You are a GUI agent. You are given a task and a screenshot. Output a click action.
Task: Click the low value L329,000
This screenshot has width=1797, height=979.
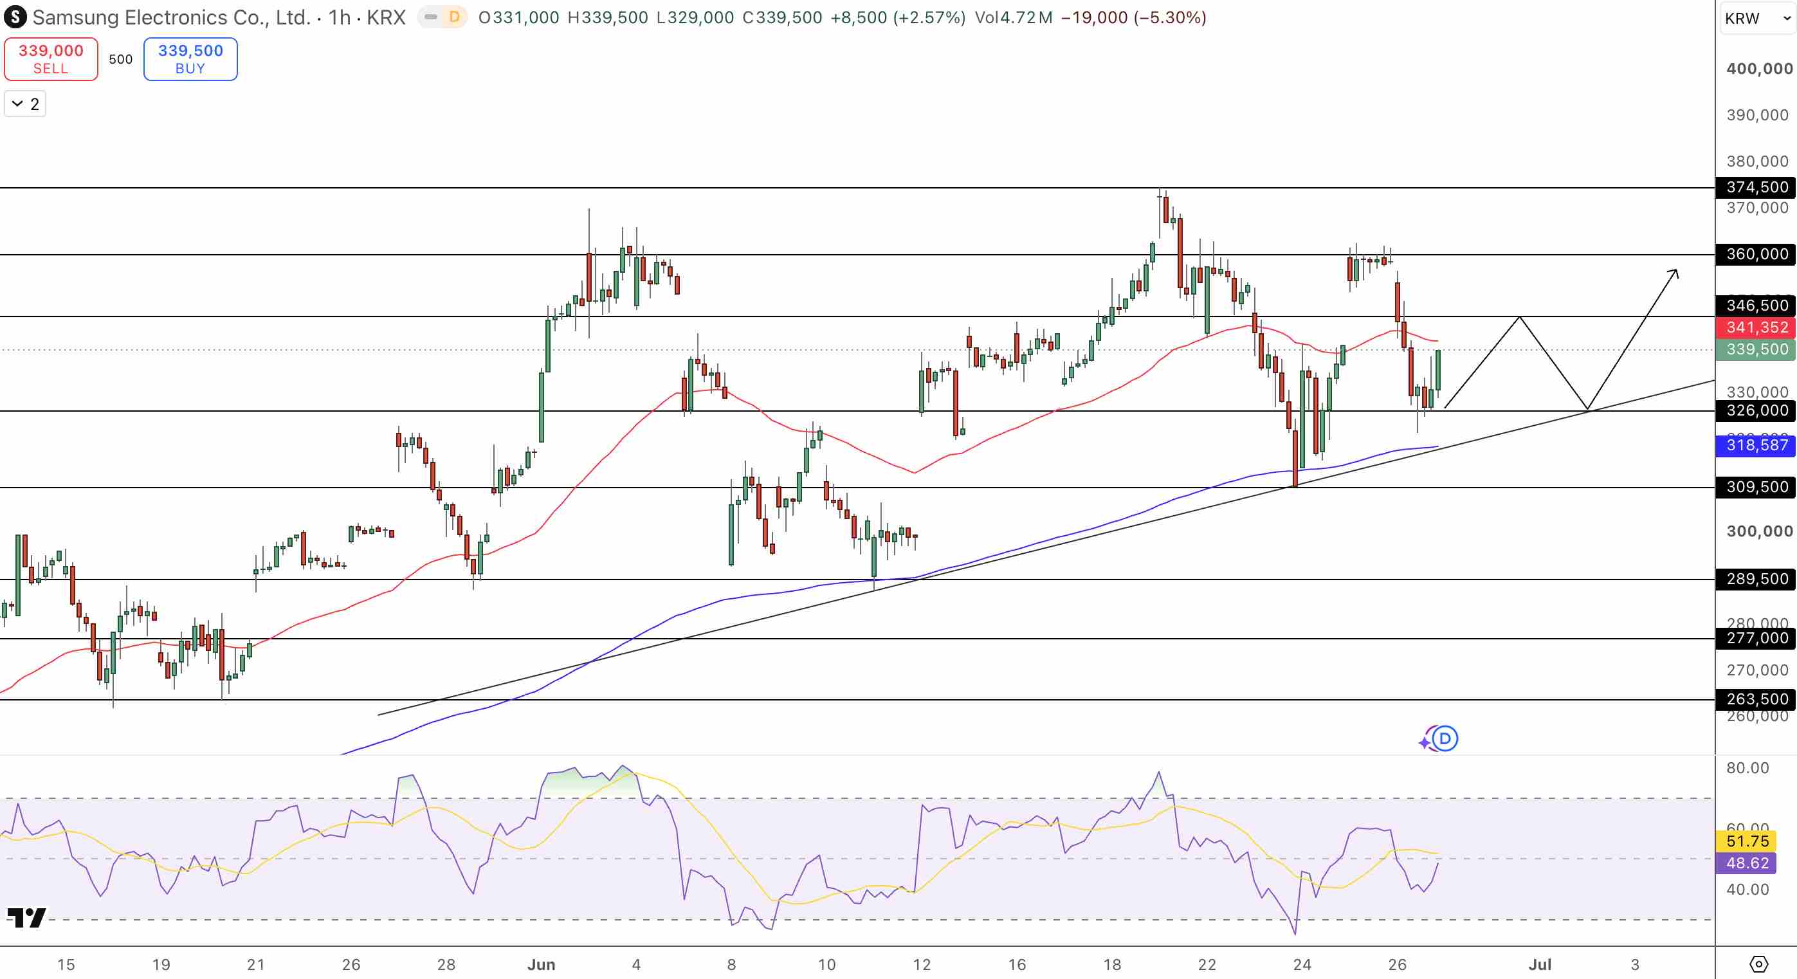coord(695,17)
